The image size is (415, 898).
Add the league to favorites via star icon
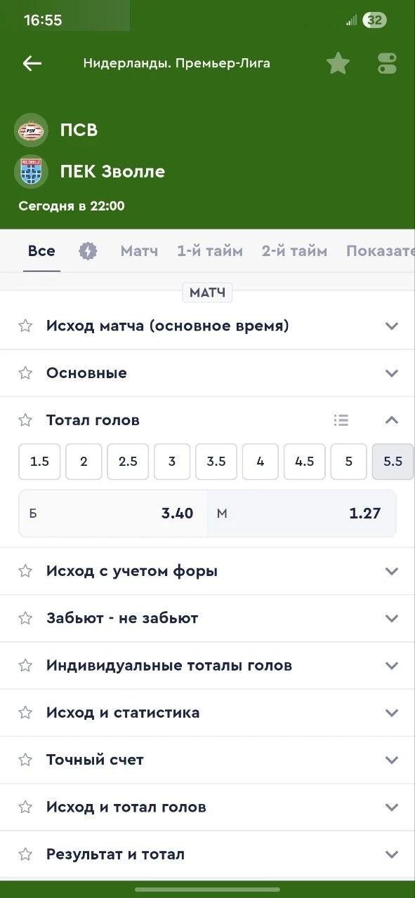point(338,62)
